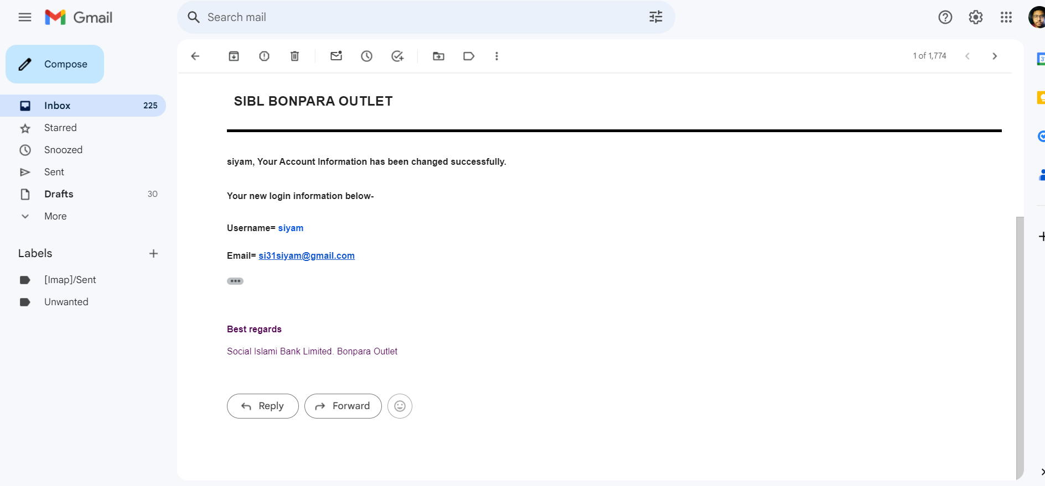The height and width of the screenshot is (486, 1045).
Task: Toggle the main menu hamburger icon
Action: (x=25, y=17)
